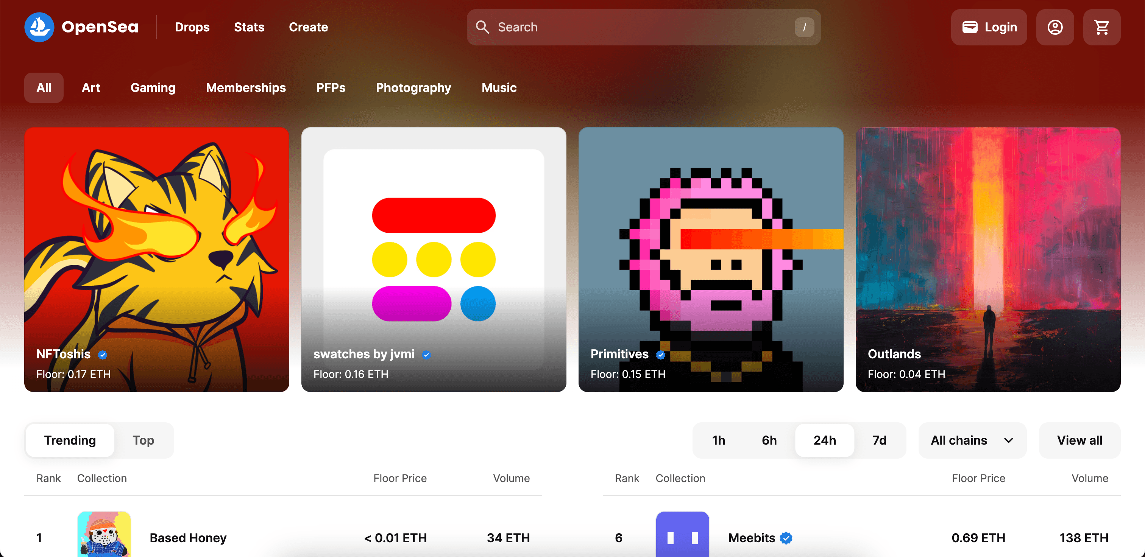Click the search magnifier icon
Image resolution: width=1145 pixels, height=557 pixels.
tap(483, 27)
